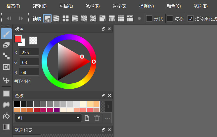Add new color to palette
This screenshot has width=217, height=137.
tap(87, 118)
